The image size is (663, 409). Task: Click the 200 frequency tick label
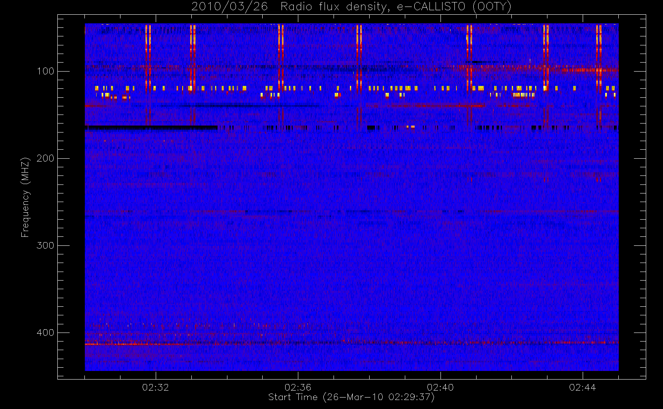click(45, 158)
